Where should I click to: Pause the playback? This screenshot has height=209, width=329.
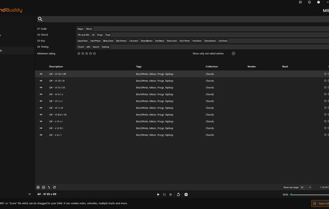point(164,195)
